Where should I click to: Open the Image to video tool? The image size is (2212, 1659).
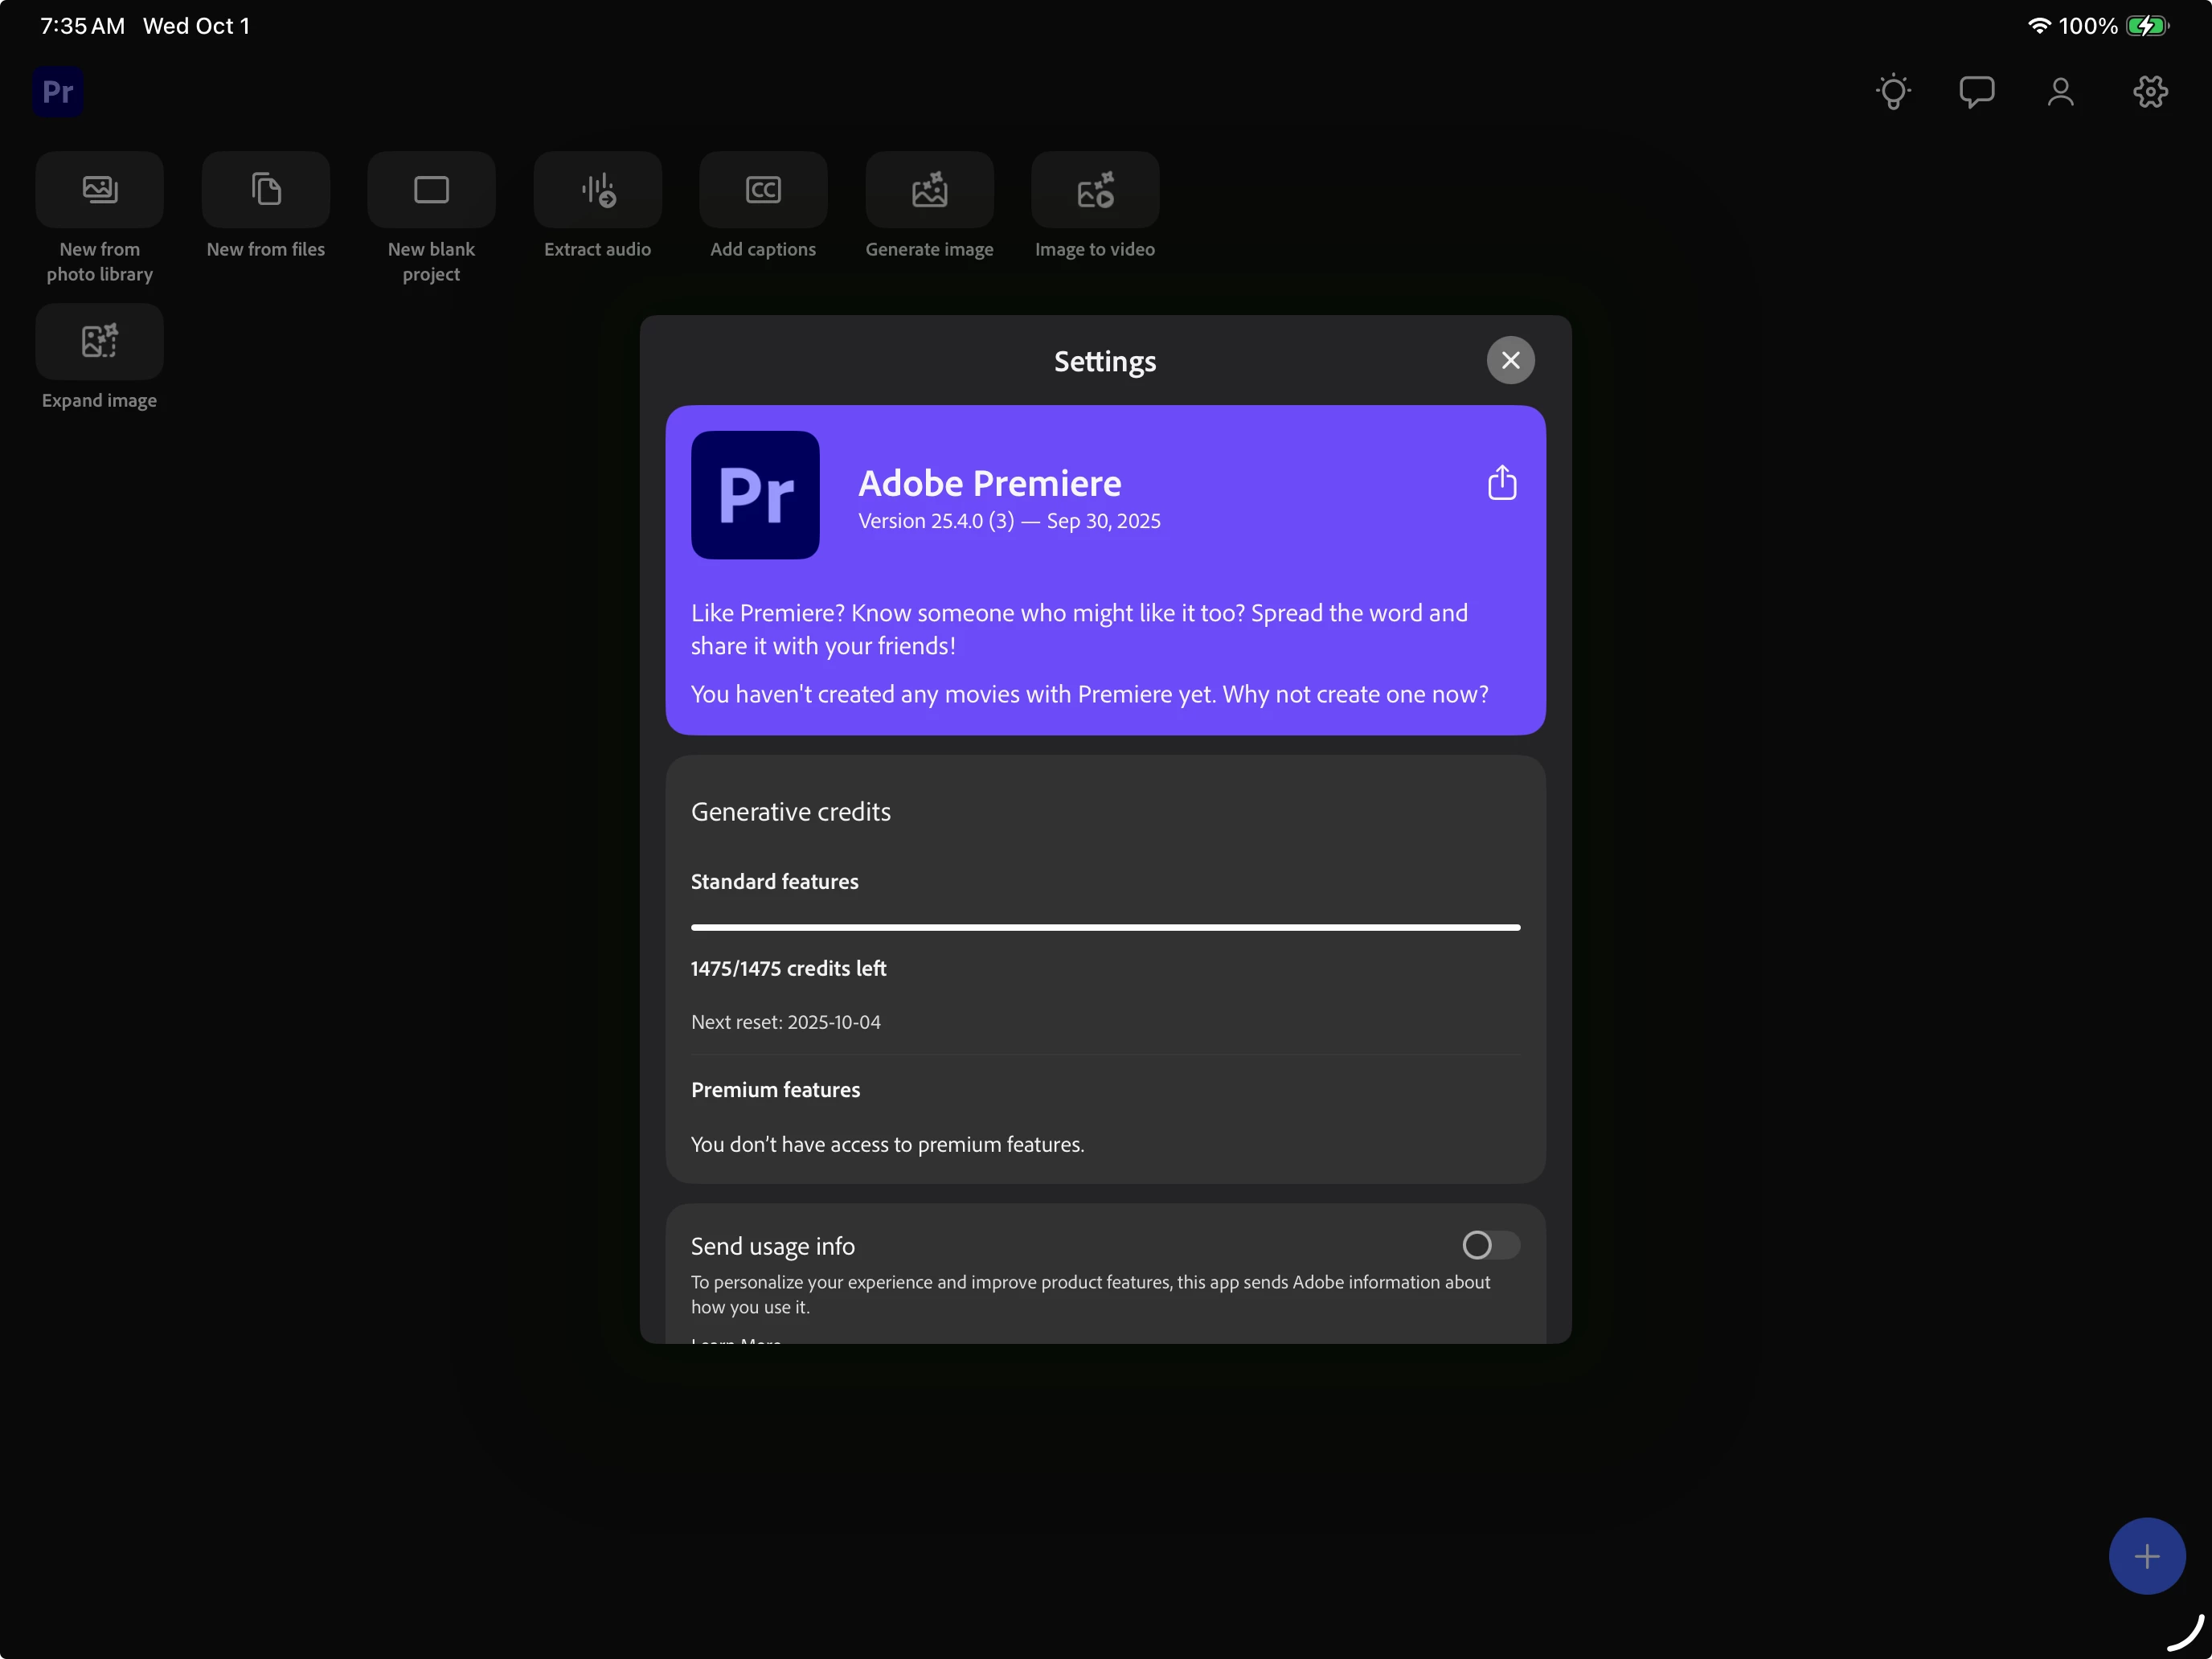pyautogui.click(x=1095, y=190)
